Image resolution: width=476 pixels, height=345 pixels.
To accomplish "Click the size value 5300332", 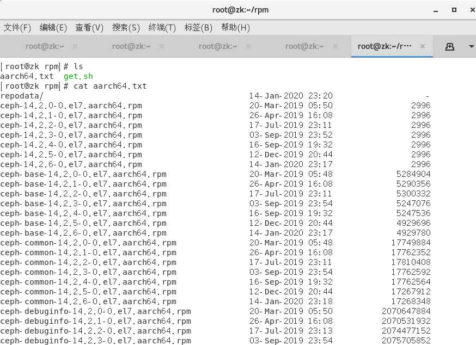I will (x=413, y=194).
